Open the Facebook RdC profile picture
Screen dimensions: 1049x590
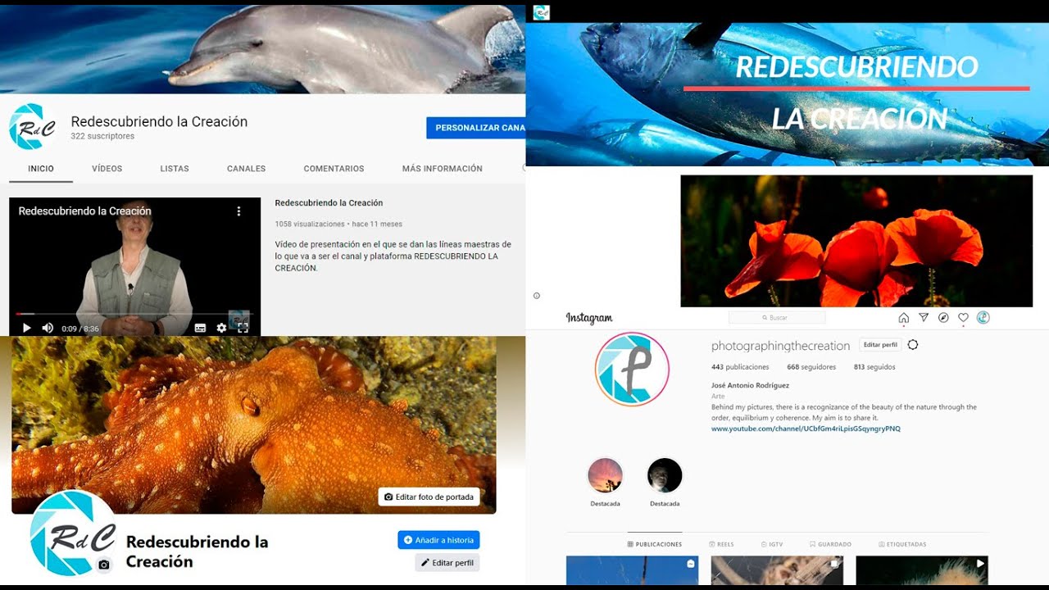73,533
